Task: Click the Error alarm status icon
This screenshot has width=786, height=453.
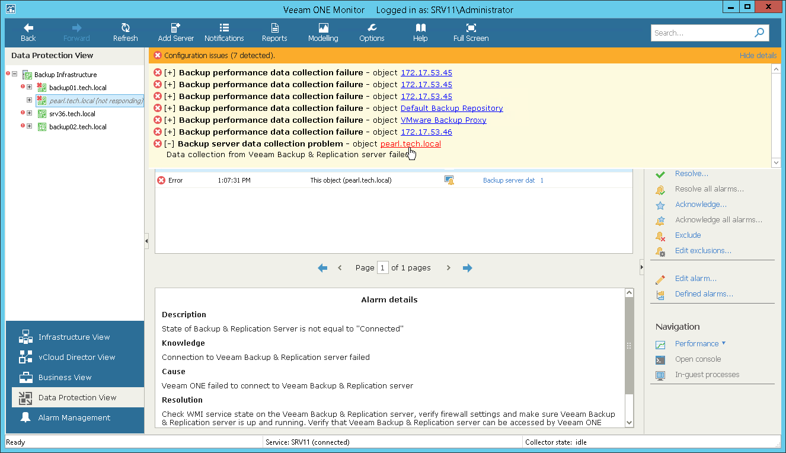Action: coord(161,180)
